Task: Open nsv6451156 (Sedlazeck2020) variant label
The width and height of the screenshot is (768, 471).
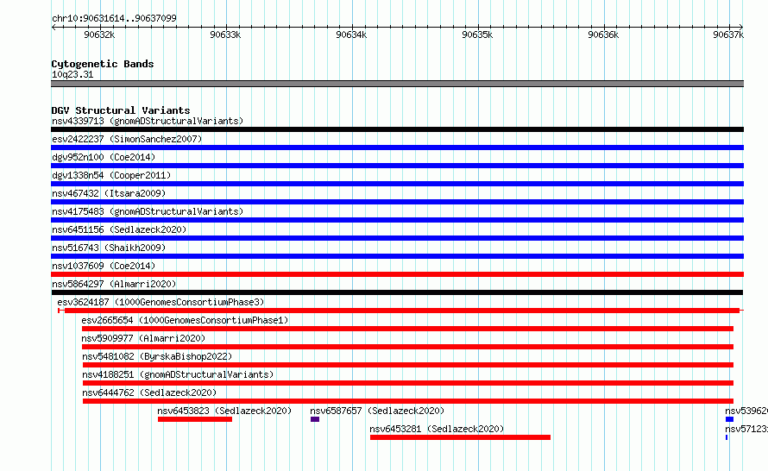Action: [119, 229]
